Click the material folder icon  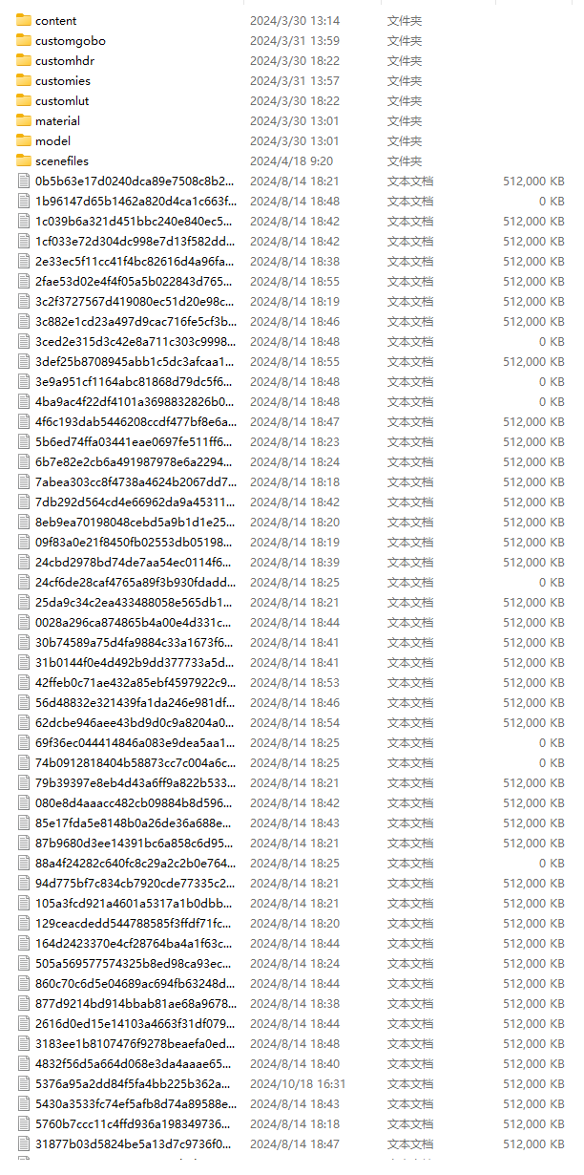(x=24, y=120)
